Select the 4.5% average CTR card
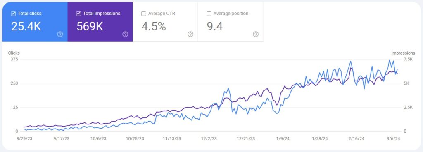 click(165, 22)
